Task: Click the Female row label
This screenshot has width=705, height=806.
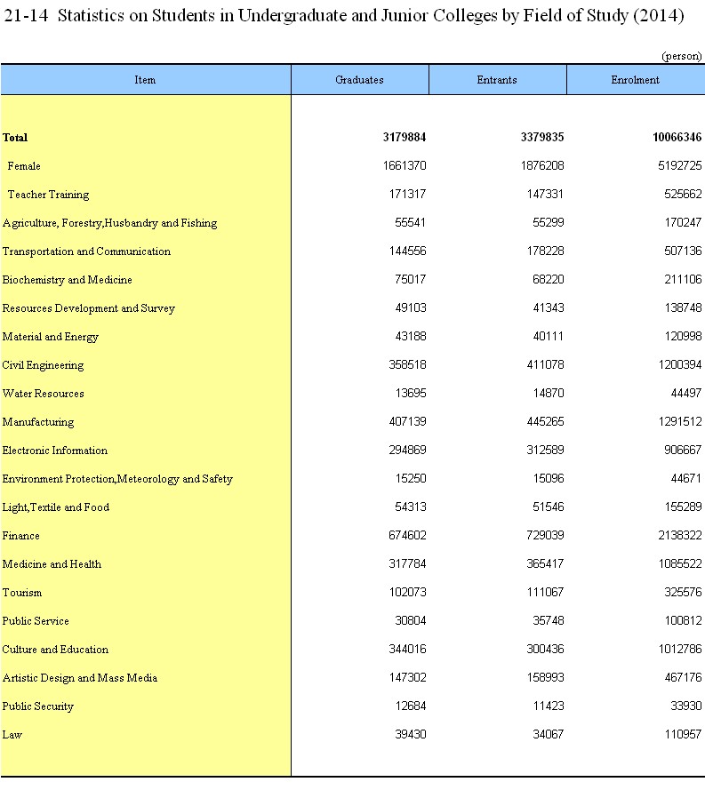Action: 24,166
